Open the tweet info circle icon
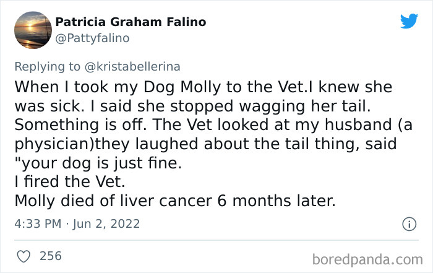 click(408, 224)
